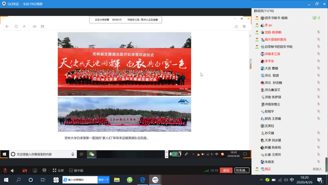Toggle the microphone mute in call bar
This screenshot has height=185, width=328.
5,170
